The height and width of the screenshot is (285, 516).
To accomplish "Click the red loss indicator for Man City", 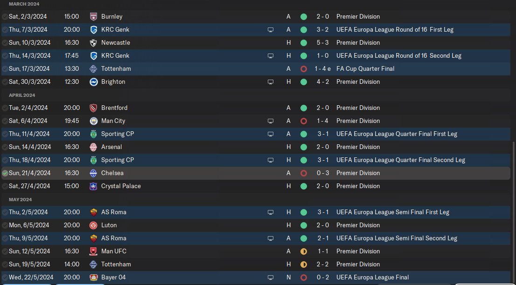I will [303, 121].
